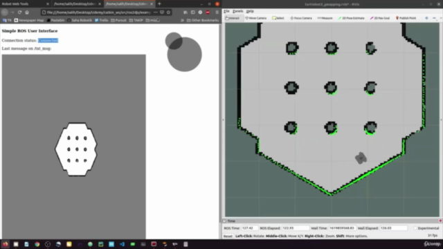Open the Newspaper Map bookmark

click(x=29, y=20)
